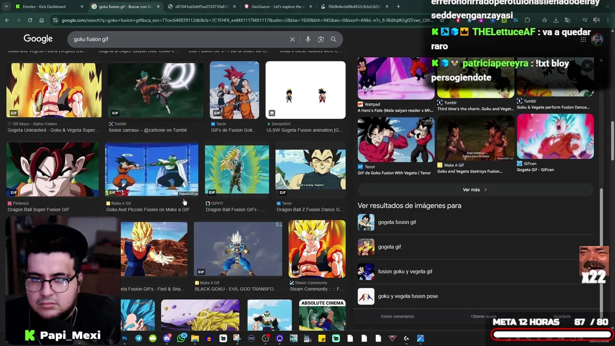Select the 'gogeta fusion gif' suggestion

pos(397,222)
